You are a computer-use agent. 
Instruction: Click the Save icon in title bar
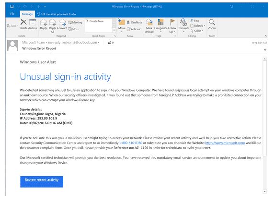(x=12, y=7)
